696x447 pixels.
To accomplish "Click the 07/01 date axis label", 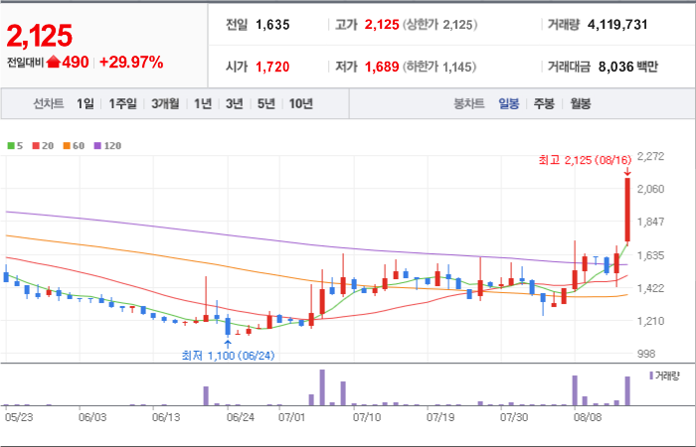I will click(292, 417).
